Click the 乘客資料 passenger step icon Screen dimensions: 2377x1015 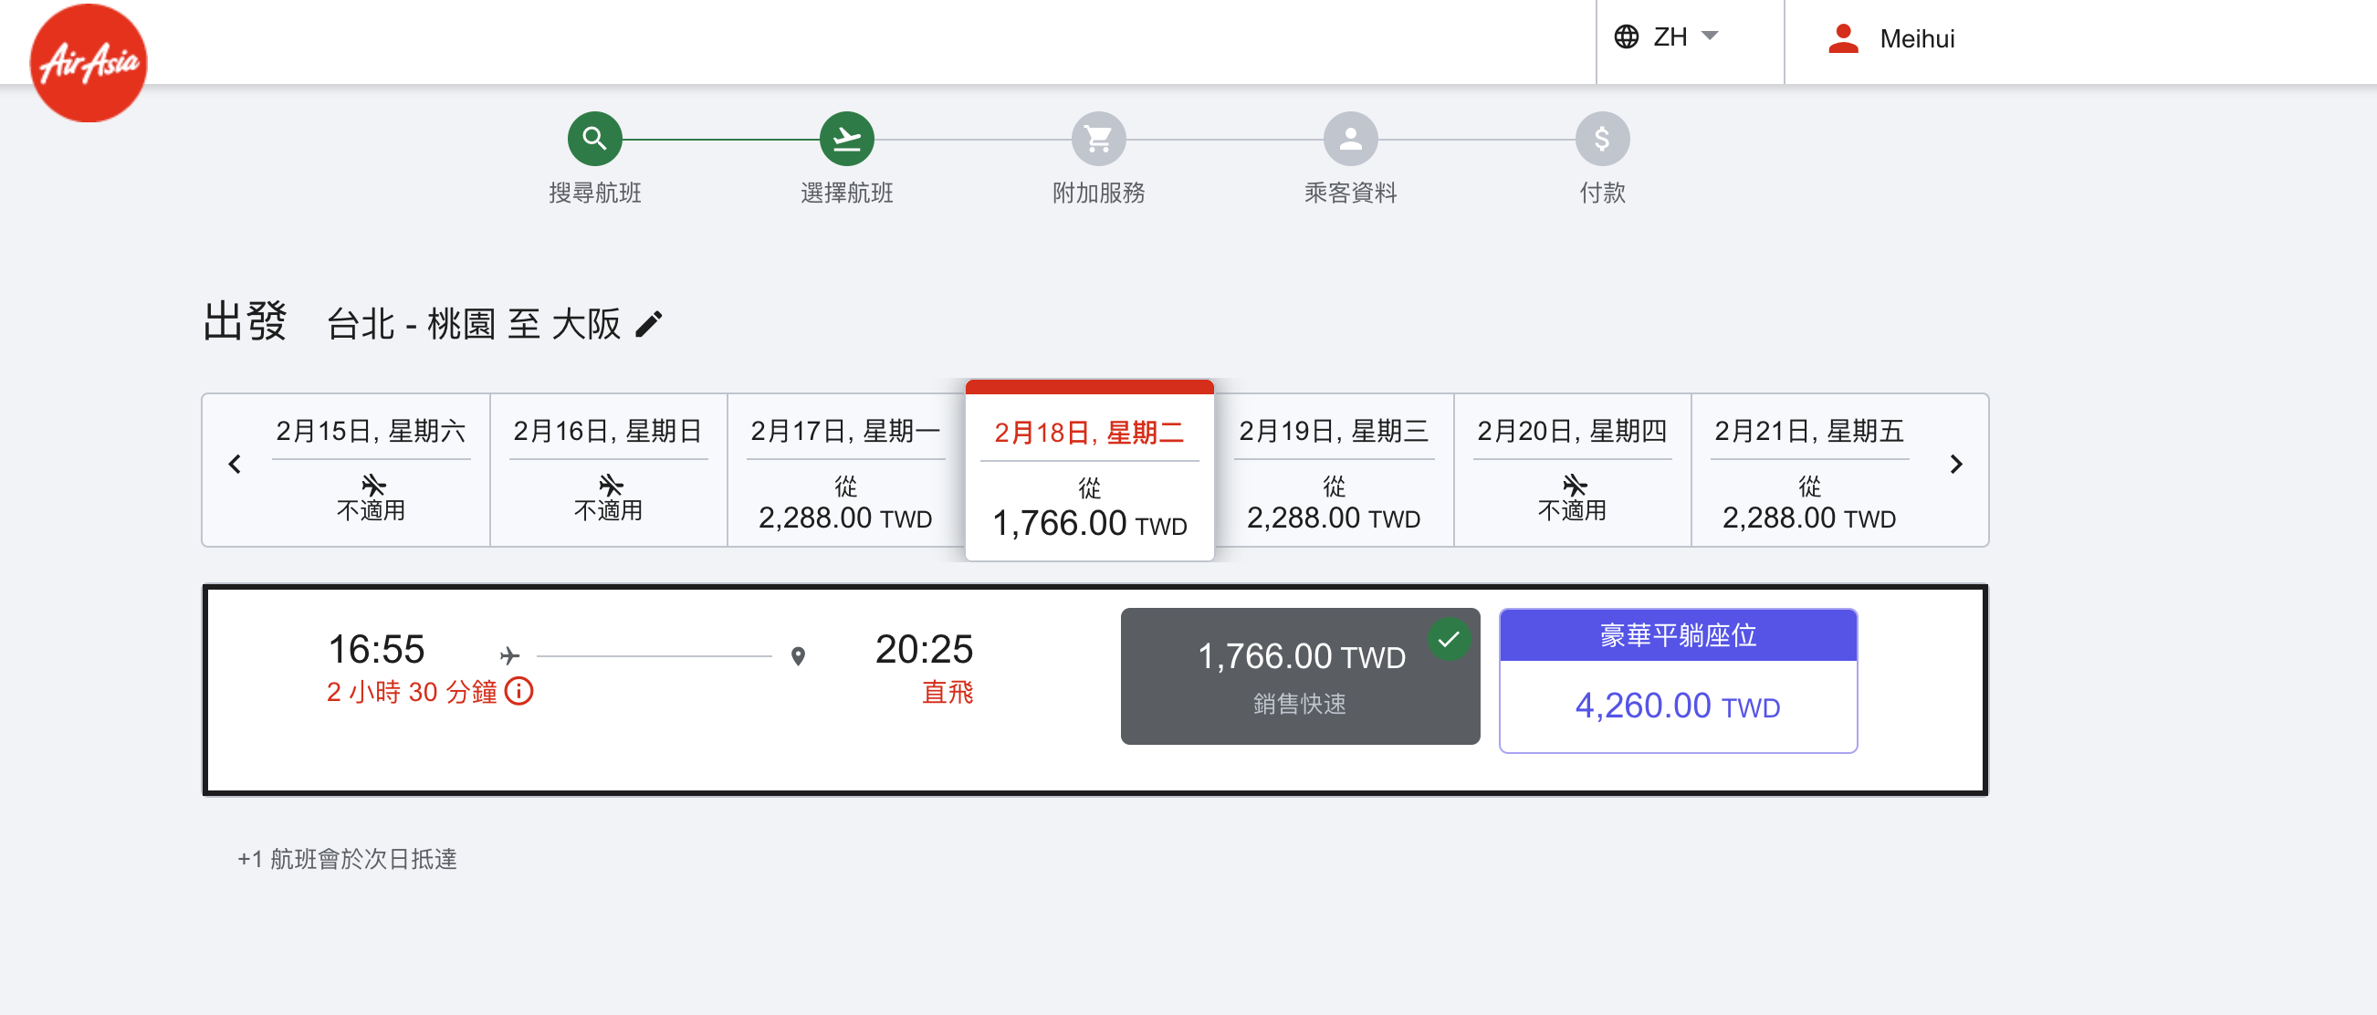click(1350, 140)
